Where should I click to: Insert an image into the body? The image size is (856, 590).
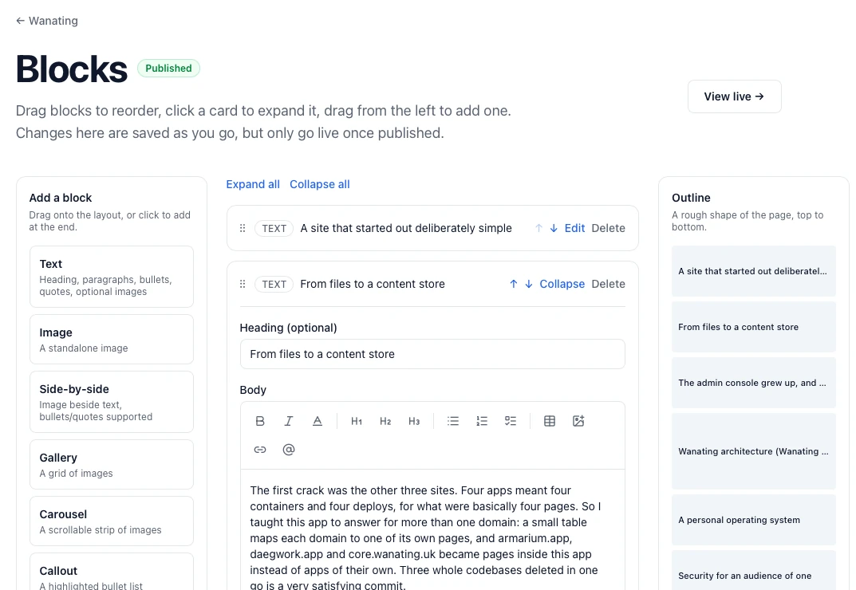(578, 421)
